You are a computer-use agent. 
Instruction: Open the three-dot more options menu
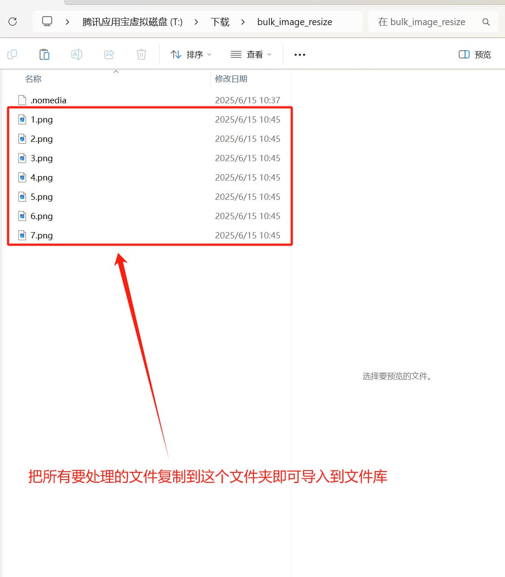point(299,54)
